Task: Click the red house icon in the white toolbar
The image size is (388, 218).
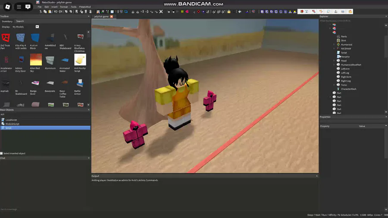Action: [302, 12]
